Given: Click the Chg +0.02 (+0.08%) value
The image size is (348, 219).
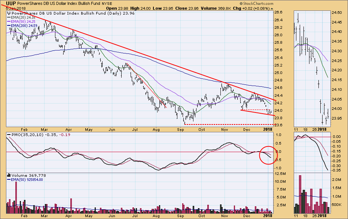Looking at the screenshot, I should [251, 9].
